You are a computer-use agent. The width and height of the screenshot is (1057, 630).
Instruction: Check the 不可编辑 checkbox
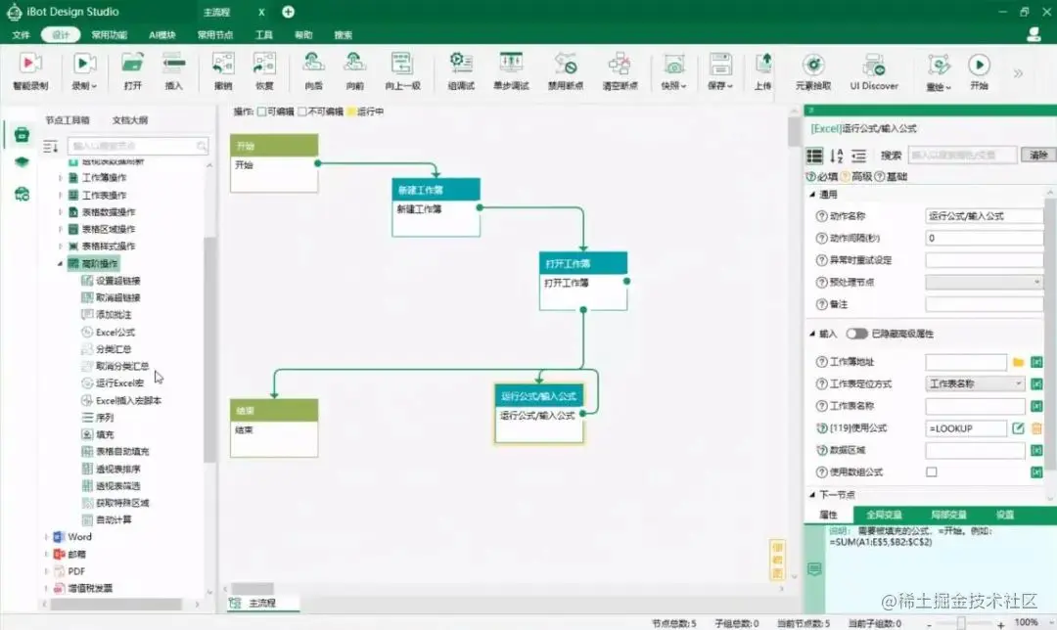point(302,112)
